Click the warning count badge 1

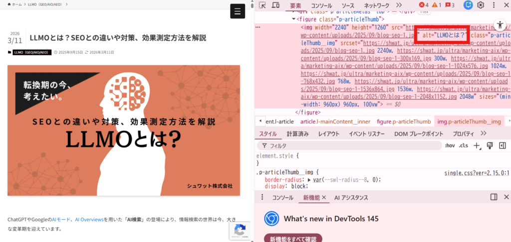tap(436, 5)
